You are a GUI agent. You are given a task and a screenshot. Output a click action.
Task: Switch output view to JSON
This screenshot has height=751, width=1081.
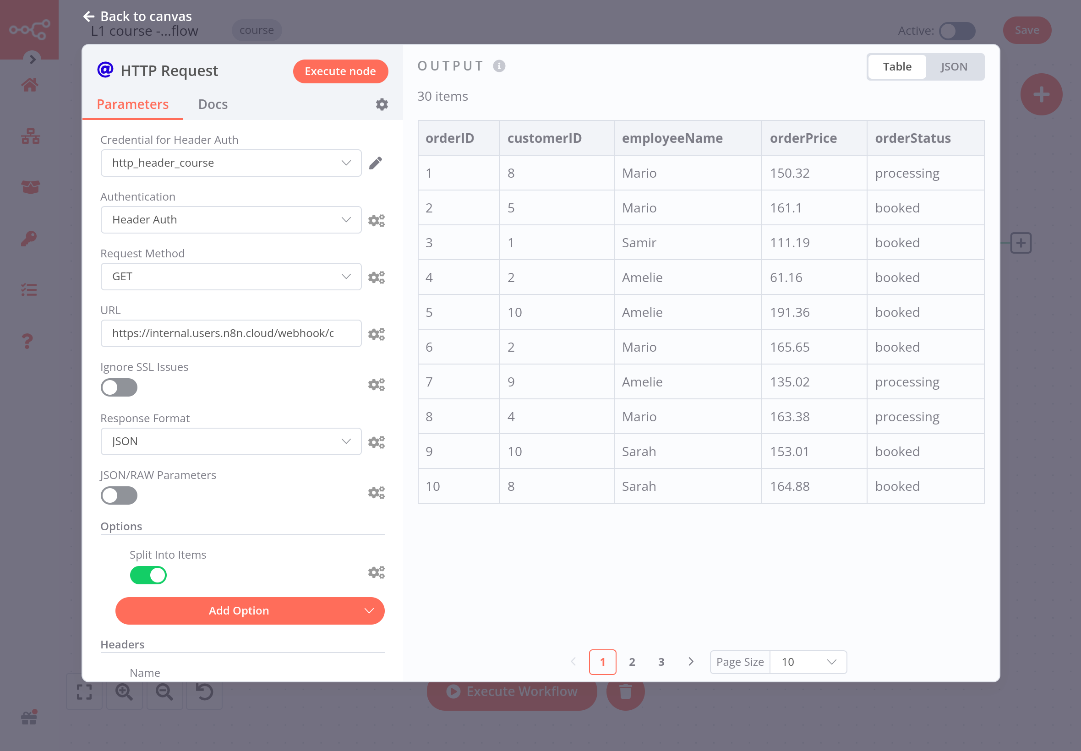954,67
